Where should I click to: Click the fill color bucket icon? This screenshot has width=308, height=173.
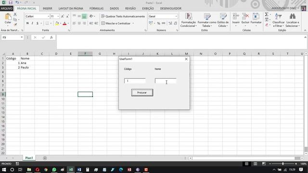(57, 24)
